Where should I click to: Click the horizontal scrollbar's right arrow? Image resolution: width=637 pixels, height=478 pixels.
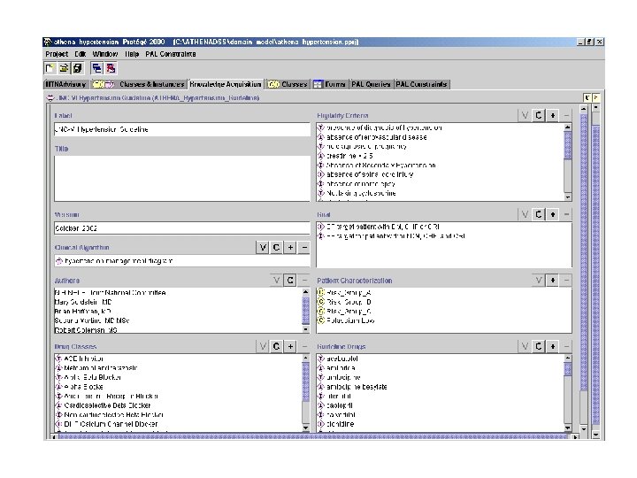point(575,437)
